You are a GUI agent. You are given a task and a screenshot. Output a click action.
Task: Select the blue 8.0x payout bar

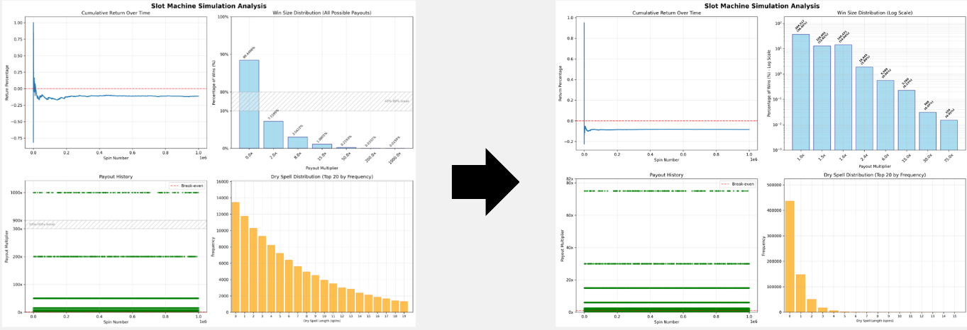[298, 142]
